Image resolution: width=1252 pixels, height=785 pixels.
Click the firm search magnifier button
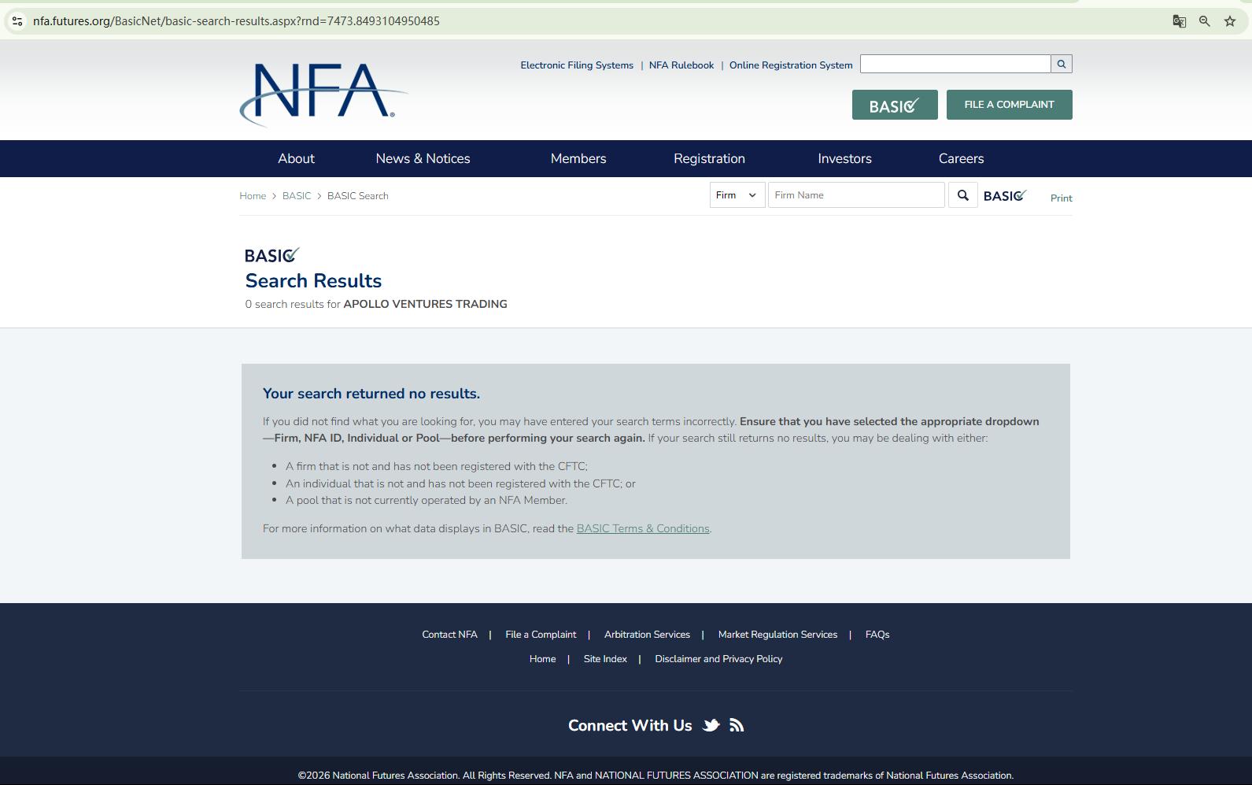(x=962, y=195)
